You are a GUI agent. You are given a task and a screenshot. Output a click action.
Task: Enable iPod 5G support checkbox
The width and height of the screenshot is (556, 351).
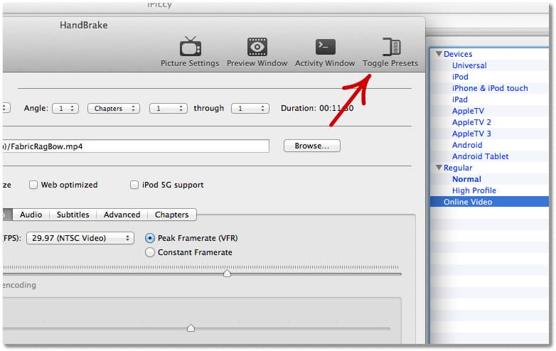[134, 185]
